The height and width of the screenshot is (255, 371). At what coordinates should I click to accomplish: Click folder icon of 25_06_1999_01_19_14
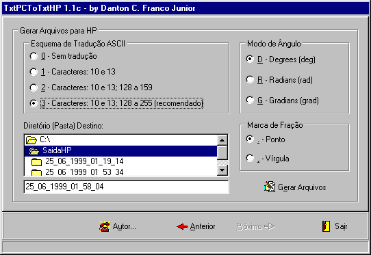(x=37, y=161)
